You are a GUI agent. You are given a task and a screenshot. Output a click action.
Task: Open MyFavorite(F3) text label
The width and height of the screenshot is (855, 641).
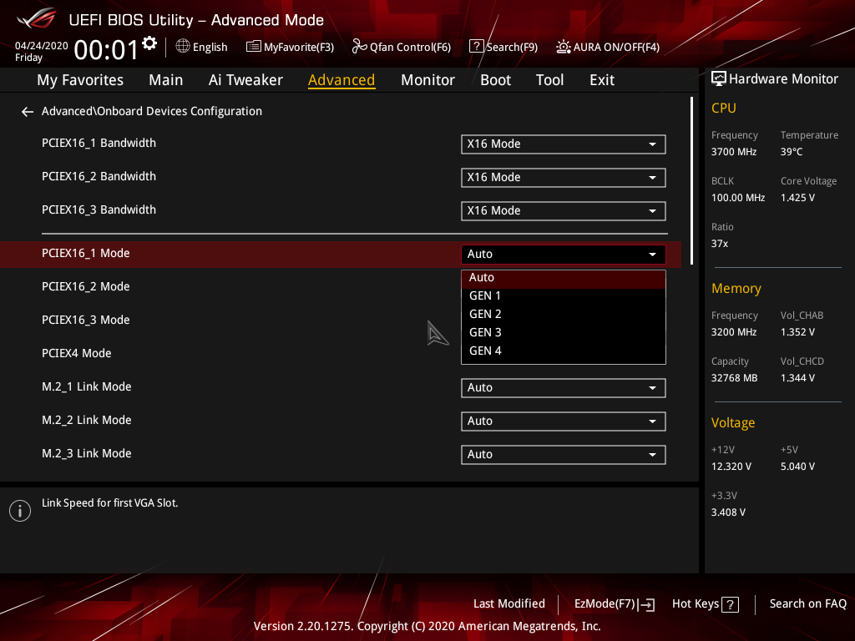(x=299, y=48)
